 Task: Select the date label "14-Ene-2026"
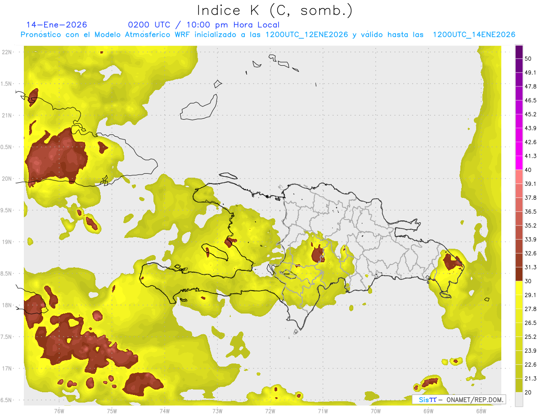click(x=57, y=25)
